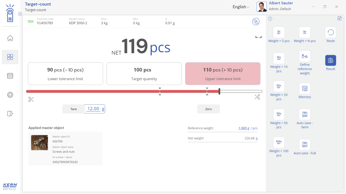The image size is (346, 194).
Task: Open the English language dropdown
Action: (x=241, y=7)
